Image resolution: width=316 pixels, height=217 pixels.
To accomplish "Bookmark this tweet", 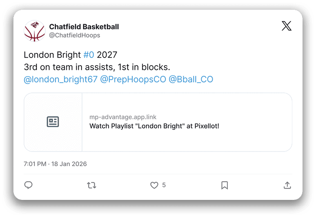I will 225,185.
